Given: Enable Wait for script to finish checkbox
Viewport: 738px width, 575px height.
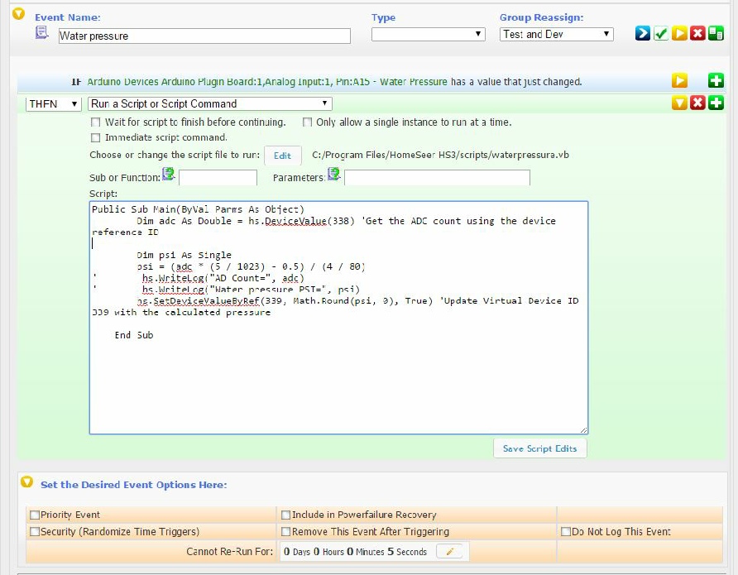Looking at the screenshot, I should pyautogui.click(x=96, y=122).
